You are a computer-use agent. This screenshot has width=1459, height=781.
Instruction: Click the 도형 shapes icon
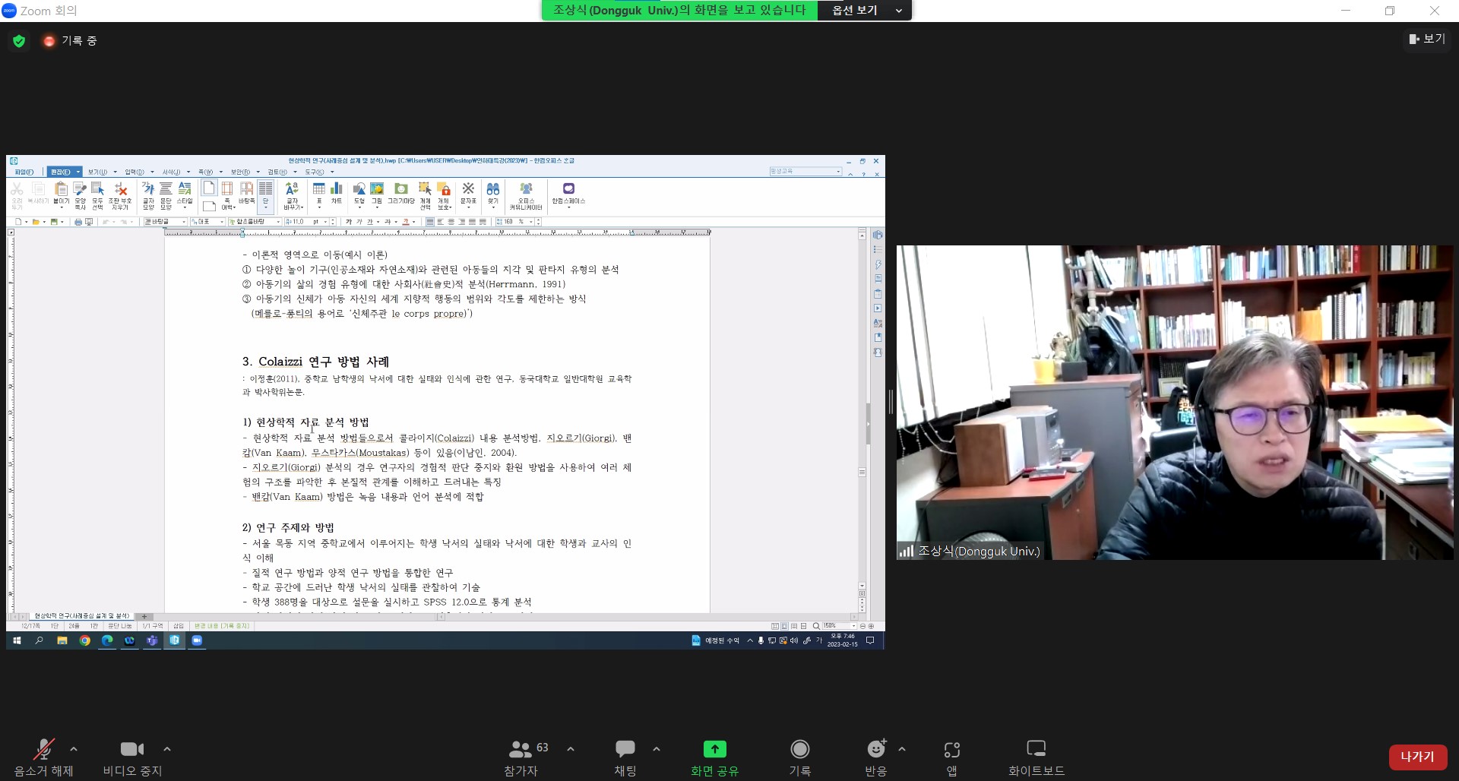(x=359, y=193)
